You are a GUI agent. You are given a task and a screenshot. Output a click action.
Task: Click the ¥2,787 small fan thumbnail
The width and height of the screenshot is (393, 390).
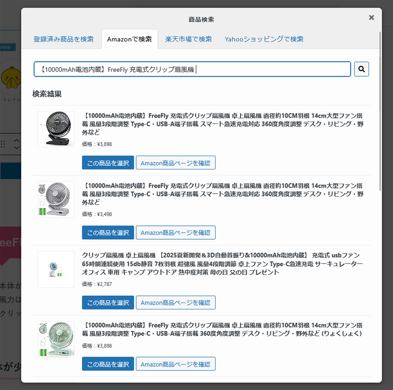click(x=56, y=269)
